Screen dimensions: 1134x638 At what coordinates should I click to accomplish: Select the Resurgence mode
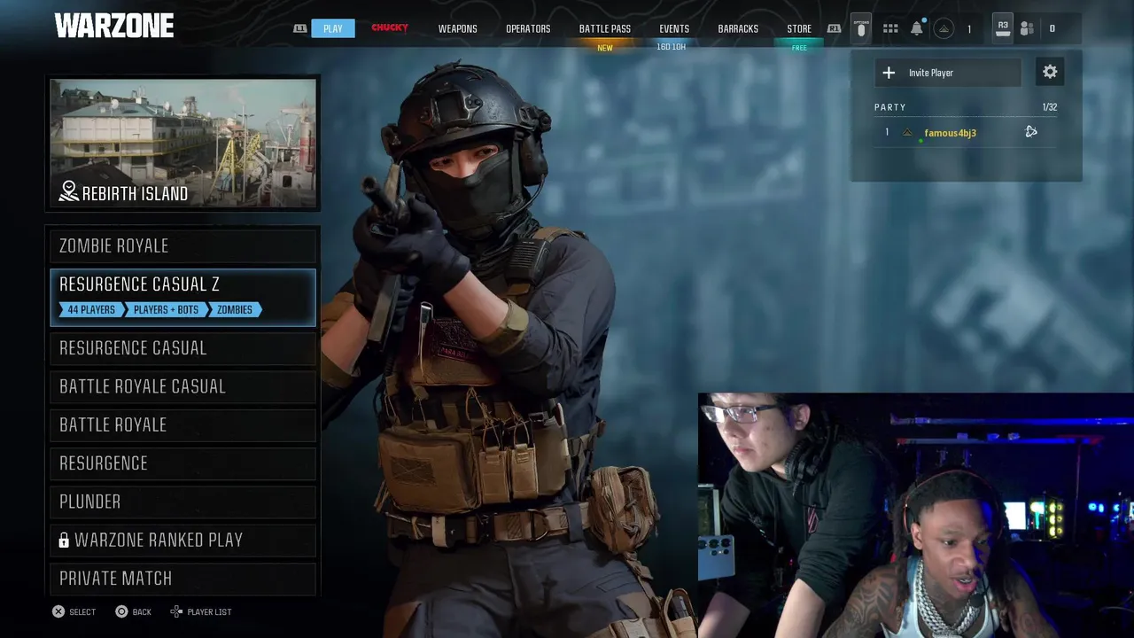[x=183, y=463]
